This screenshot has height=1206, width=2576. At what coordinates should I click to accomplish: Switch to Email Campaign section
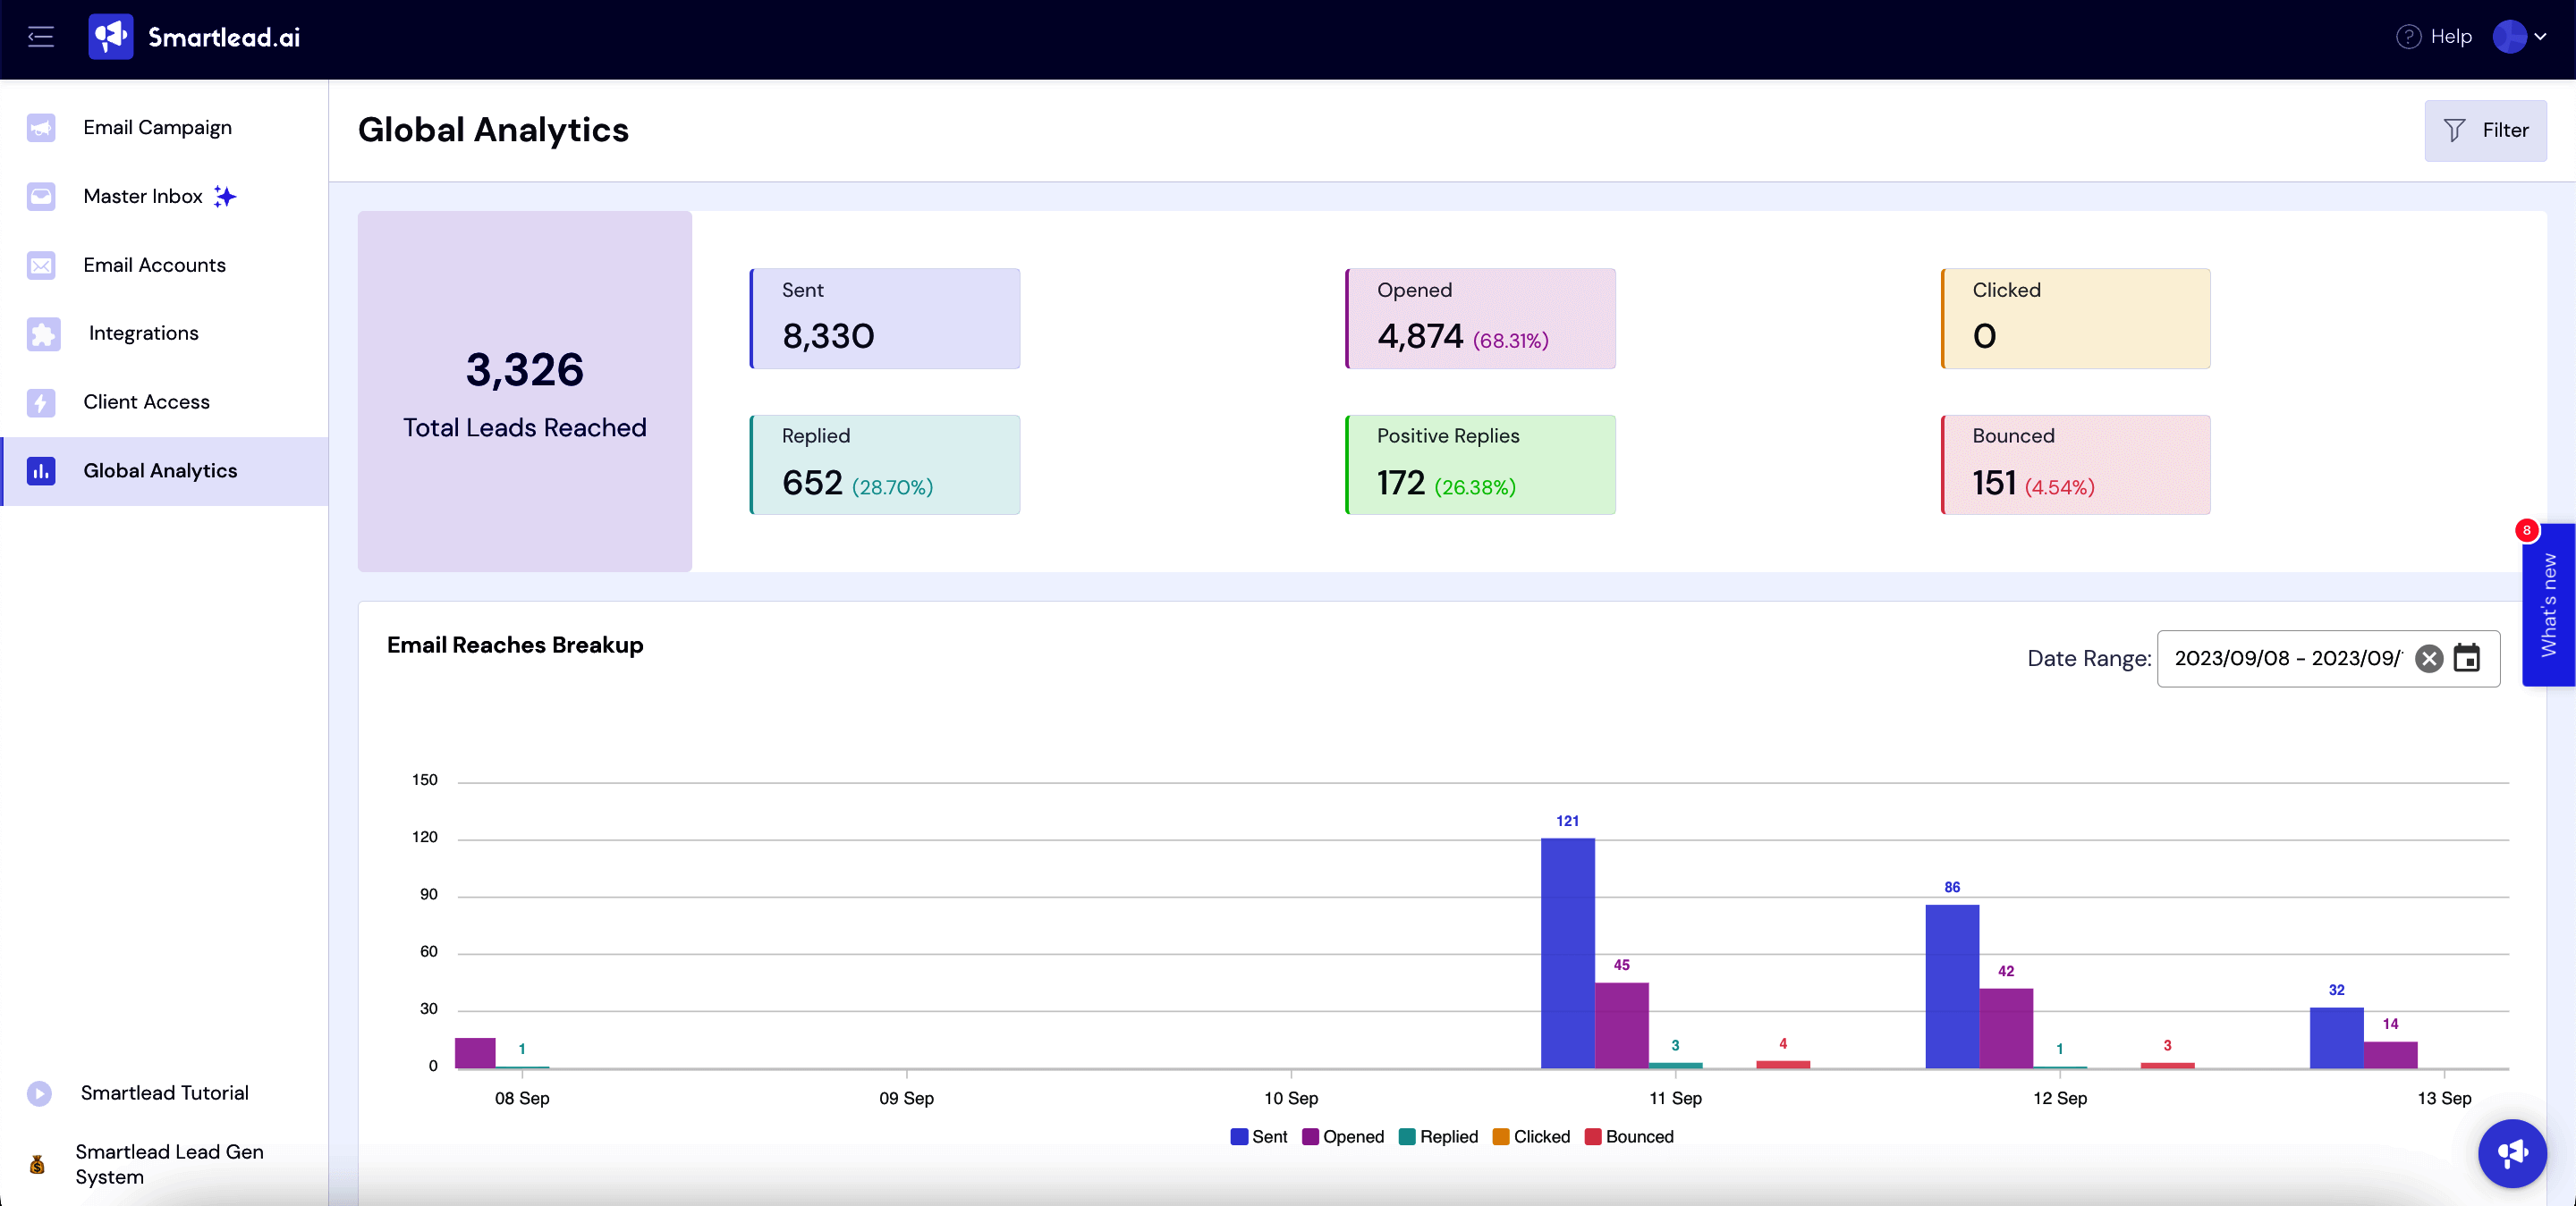coord(157,127)
